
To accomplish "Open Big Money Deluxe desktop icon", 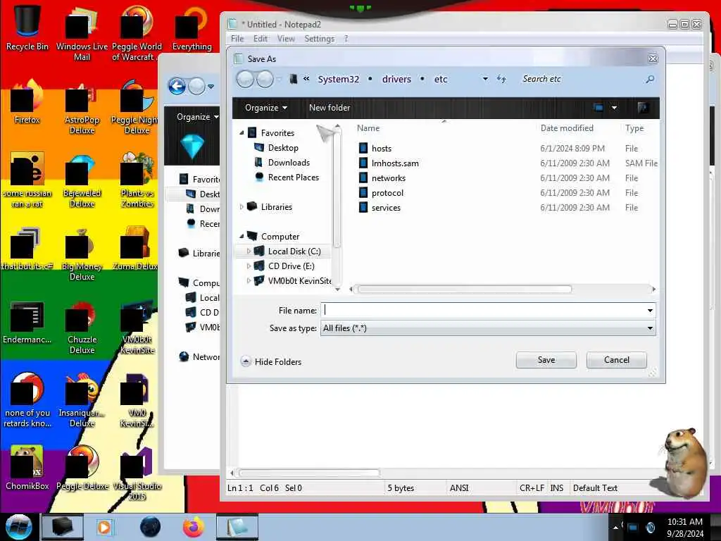I will tap(82, 254).
